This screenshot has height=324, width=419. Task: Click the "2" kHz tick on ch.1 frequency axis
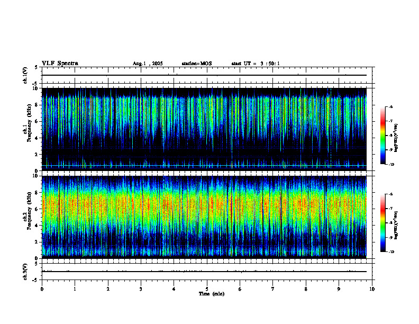pyautogui.click(x=37, y=155)
